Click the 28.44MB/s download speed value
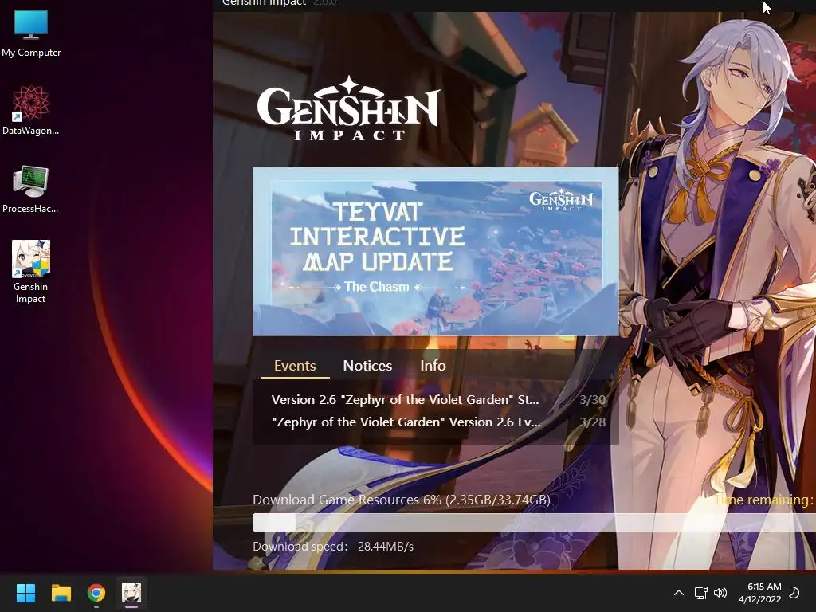Screen dimensions: 816x612 coord(386,547)
